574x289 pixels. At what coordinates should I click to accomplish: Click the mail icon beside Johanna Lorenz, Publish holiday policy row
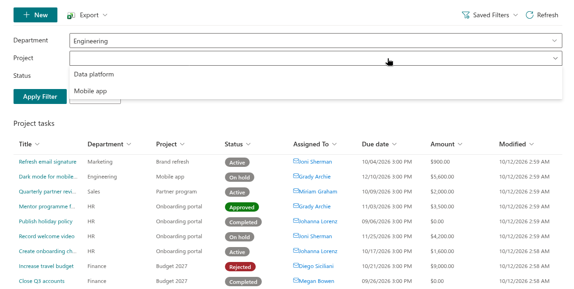point(296,221)
